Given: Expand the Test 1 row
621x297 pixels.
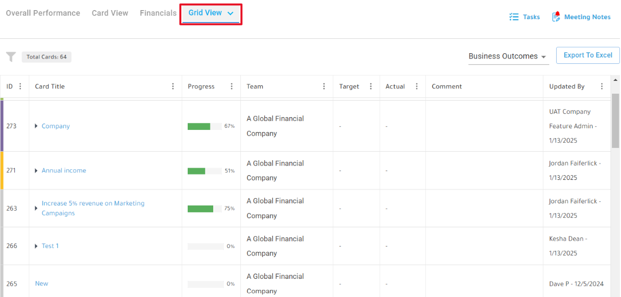Looking at the screenshot, I should click(x=36, y=246).
